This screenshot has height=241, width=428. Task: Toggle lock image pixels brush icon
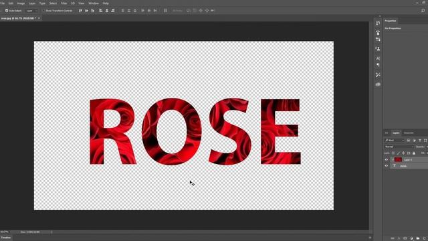point(399,153)
